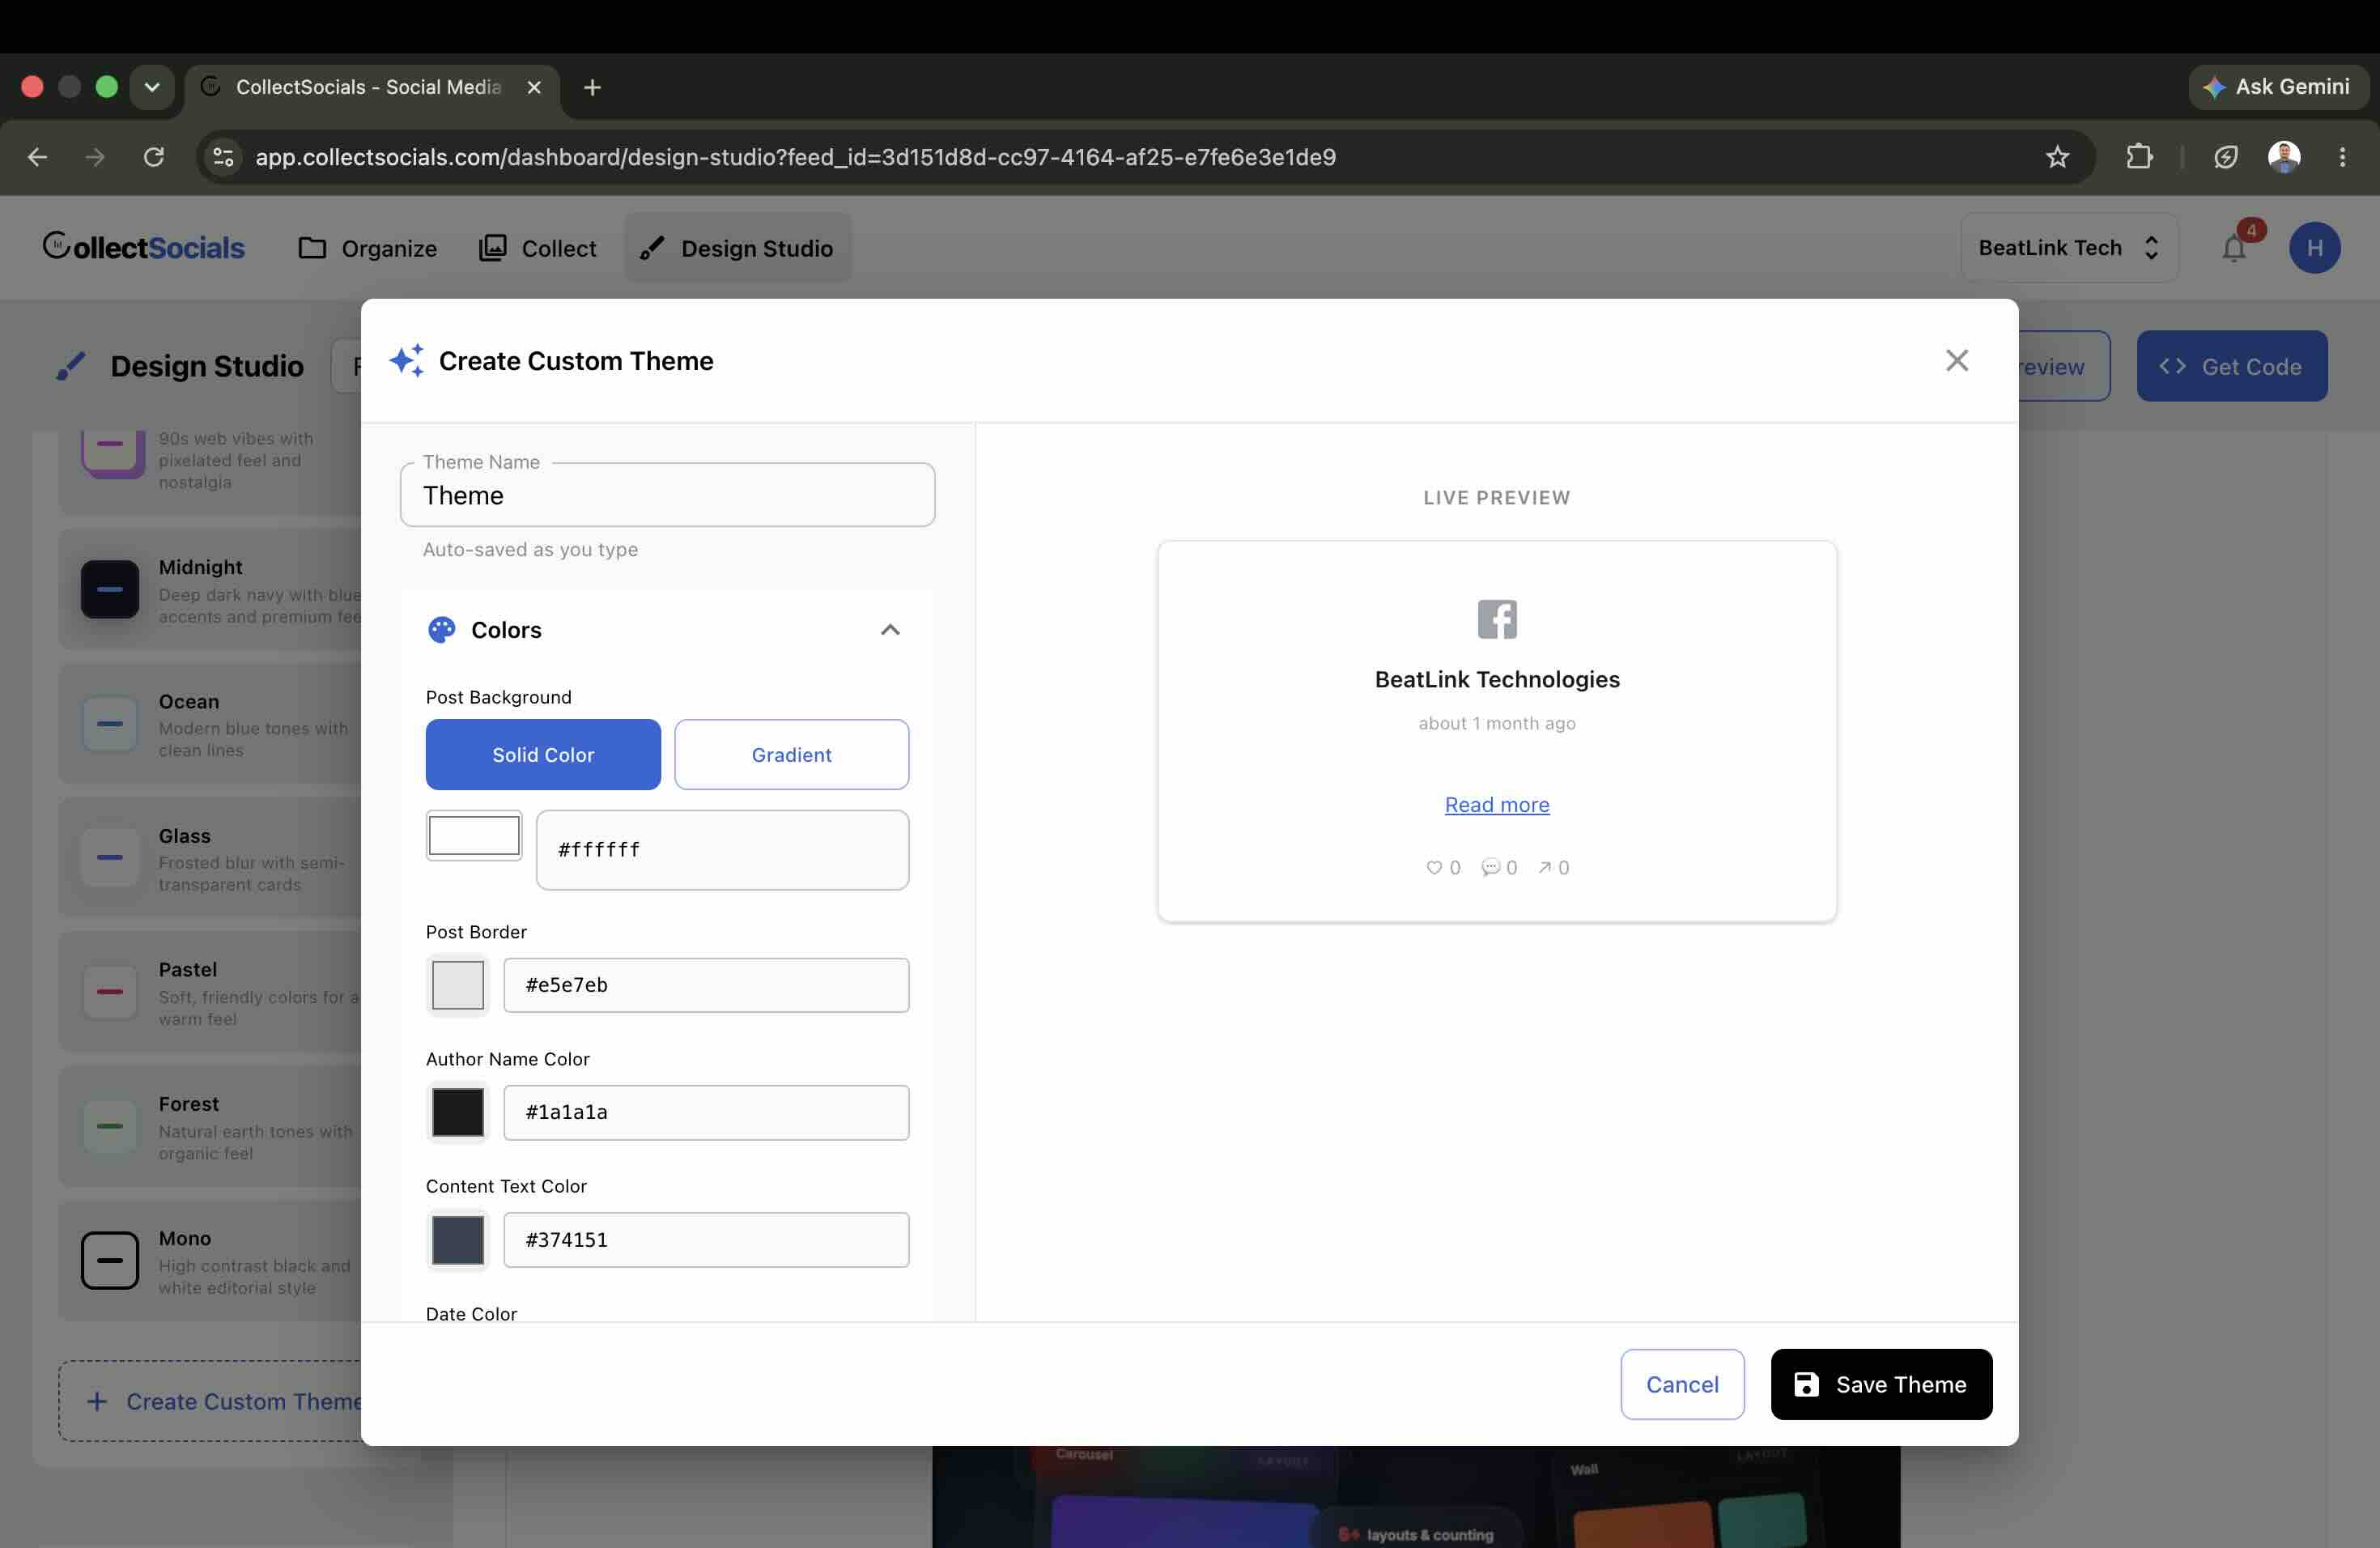This screenshot has height=1548, width=2380.
Task: Open the notifications bell
Action: point(2234,248)
